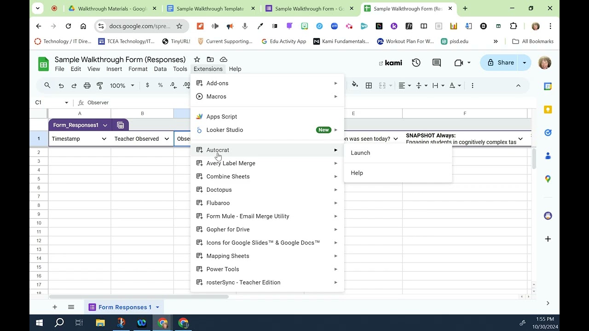Viewport: 589px width, 331px height.
Task: Switch to Sample Walkthrough Template tab
Action: 210,8
